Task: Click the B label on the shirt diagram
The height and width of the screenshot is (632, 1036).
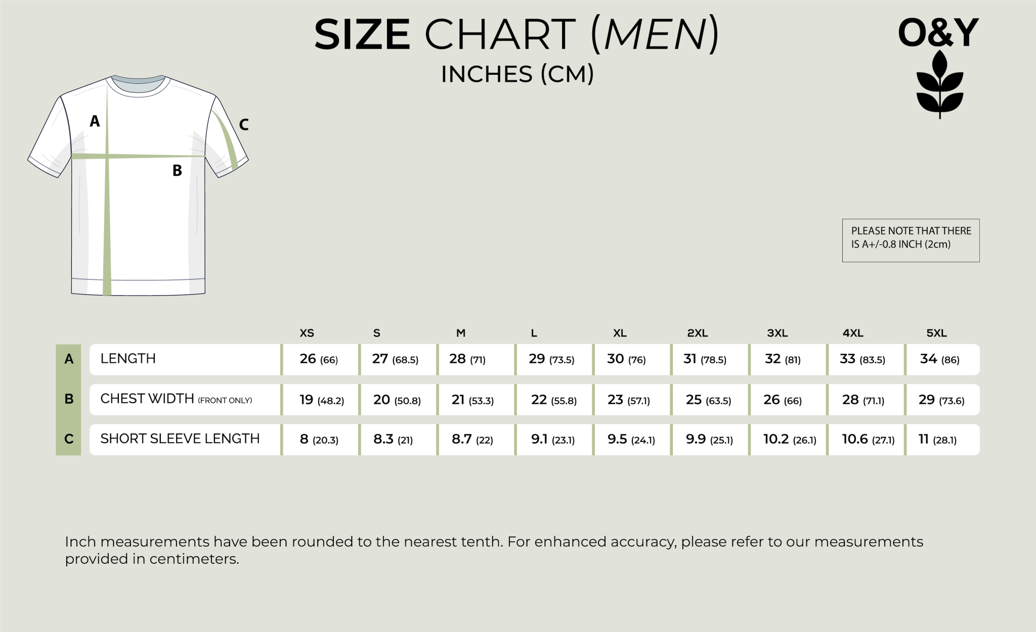Action: (177, 171)
